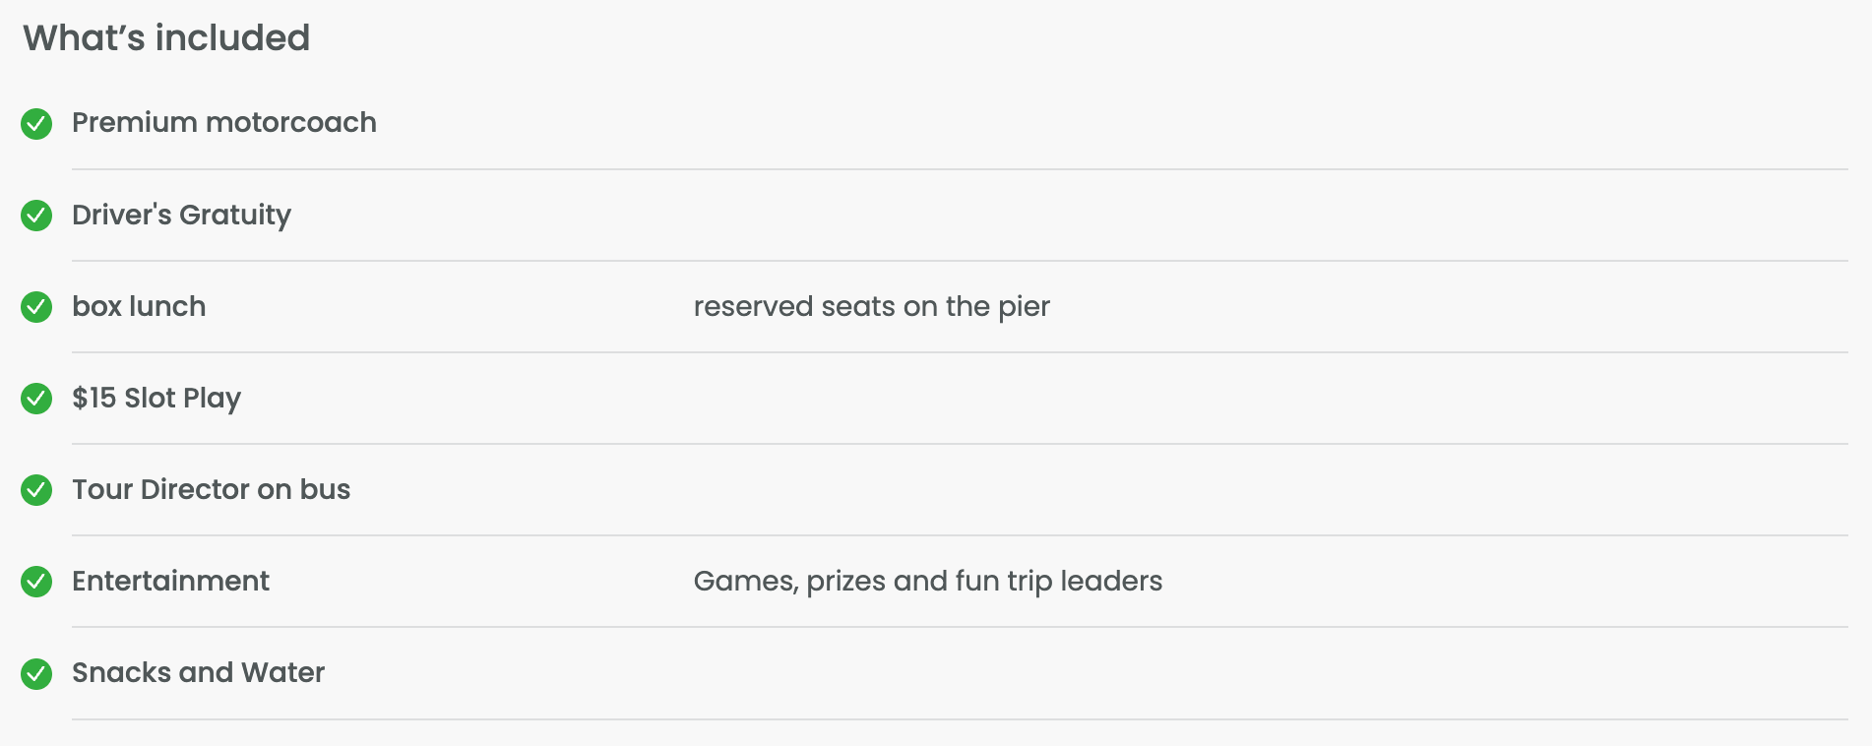Image resolution: width=1872 pixels, height=746 pixels.
Task: Click the check icon beside Snacks and Water
Action: [x=36, y=673]
